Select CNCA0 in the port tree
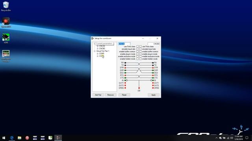The image size is (252, 141). (102, 46)
